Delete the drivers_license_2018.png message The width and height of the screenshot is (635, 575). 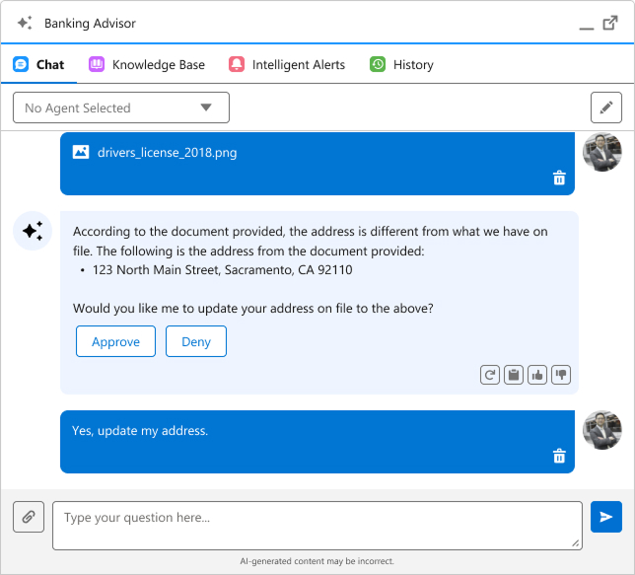(559, 178)
